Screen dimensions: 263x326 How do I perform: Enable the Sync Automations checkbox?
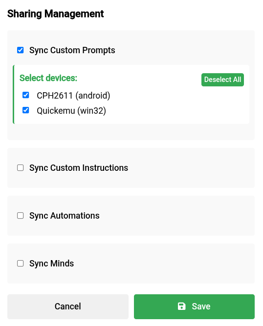point(20,215)
